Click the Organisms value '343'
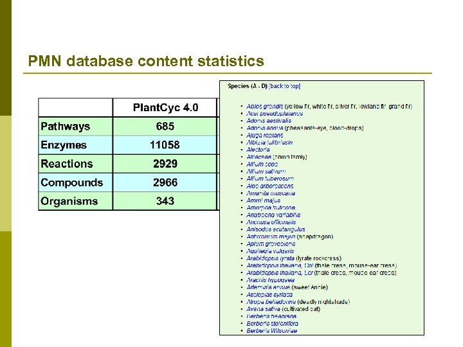463x347 pixels. coord(165,201)
